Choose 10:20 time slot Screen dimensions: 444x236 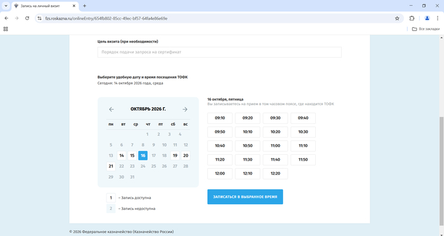pos(275,132)
